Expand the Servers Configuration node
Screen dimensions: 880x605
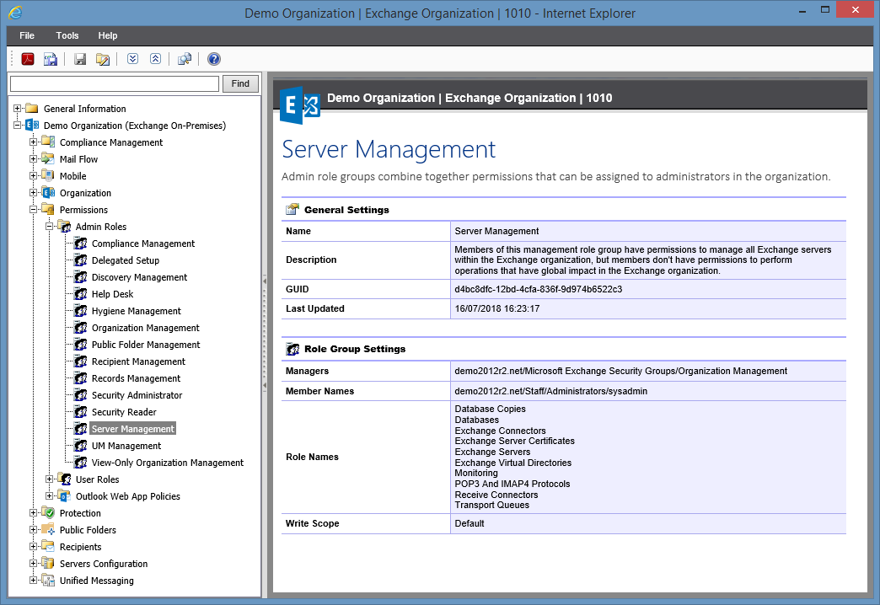pos(34,564)
